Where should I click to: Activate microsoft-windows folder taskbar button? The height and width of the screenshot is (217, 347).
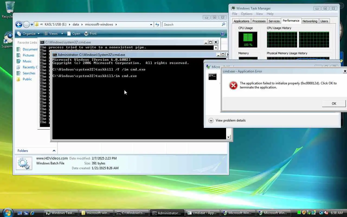point(96,213)
